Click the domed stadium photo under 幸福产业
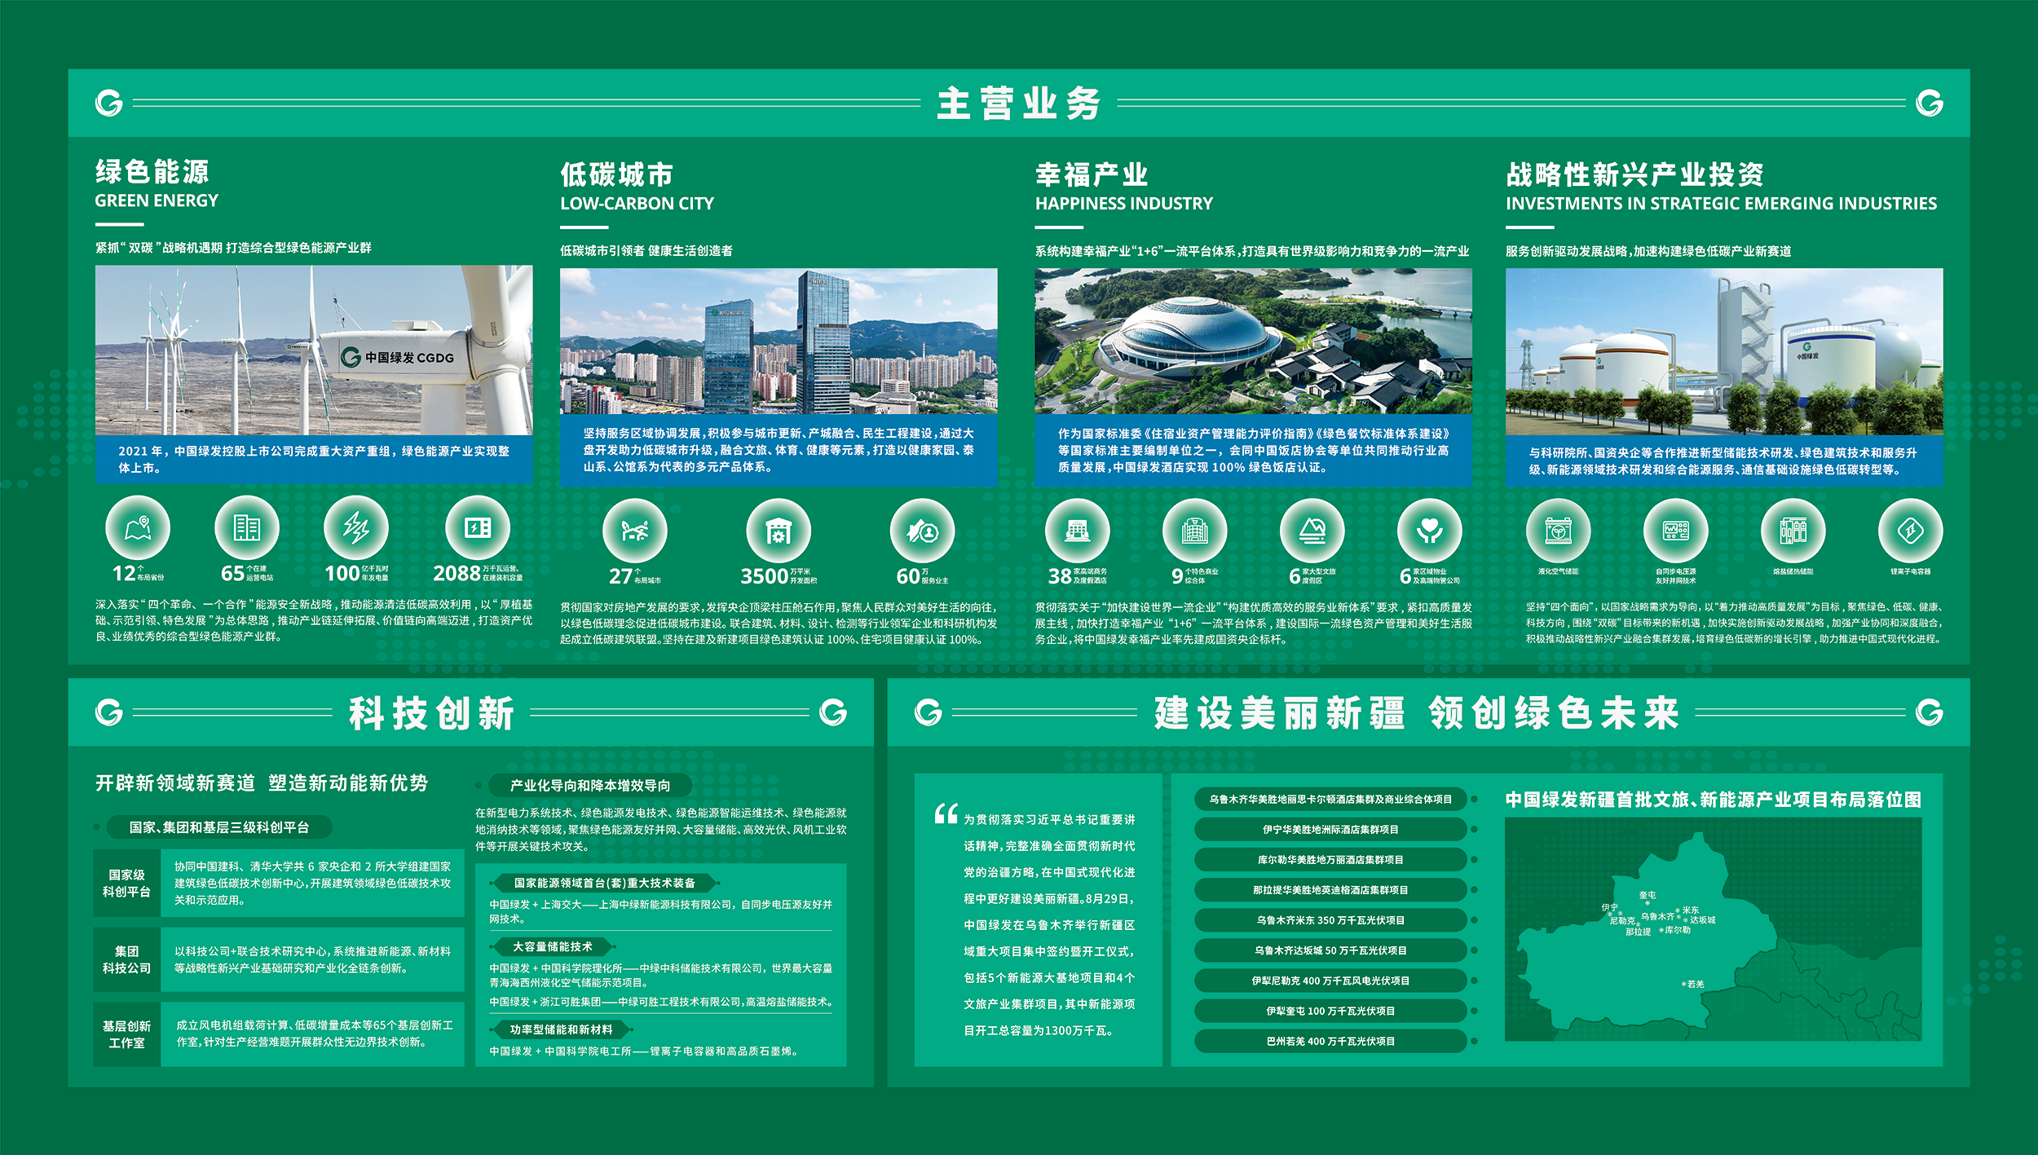The image size is (2038, 1155). pyautogui.click(x=1253, y=341)
